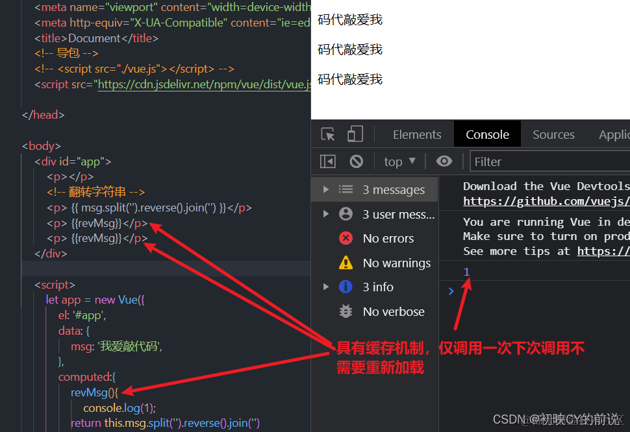630x432 pixels.
Task: Place cursor on the <div id="app"> line
Action: [x=73, y=162]
